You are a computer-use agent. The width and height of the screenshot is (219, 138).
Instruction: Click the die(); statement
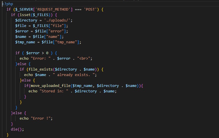17,129
